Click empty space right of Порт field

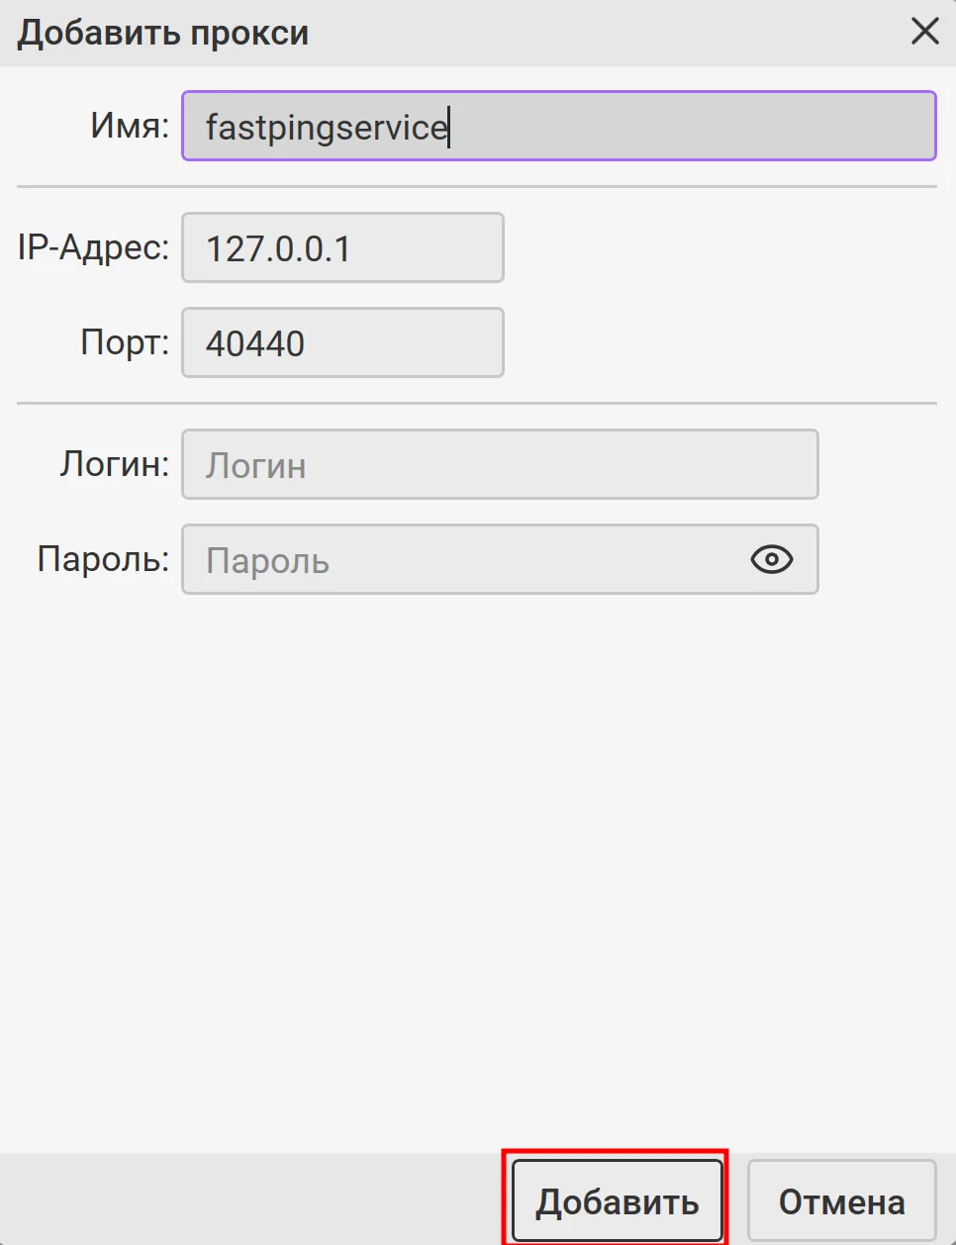tap(722, 342)
